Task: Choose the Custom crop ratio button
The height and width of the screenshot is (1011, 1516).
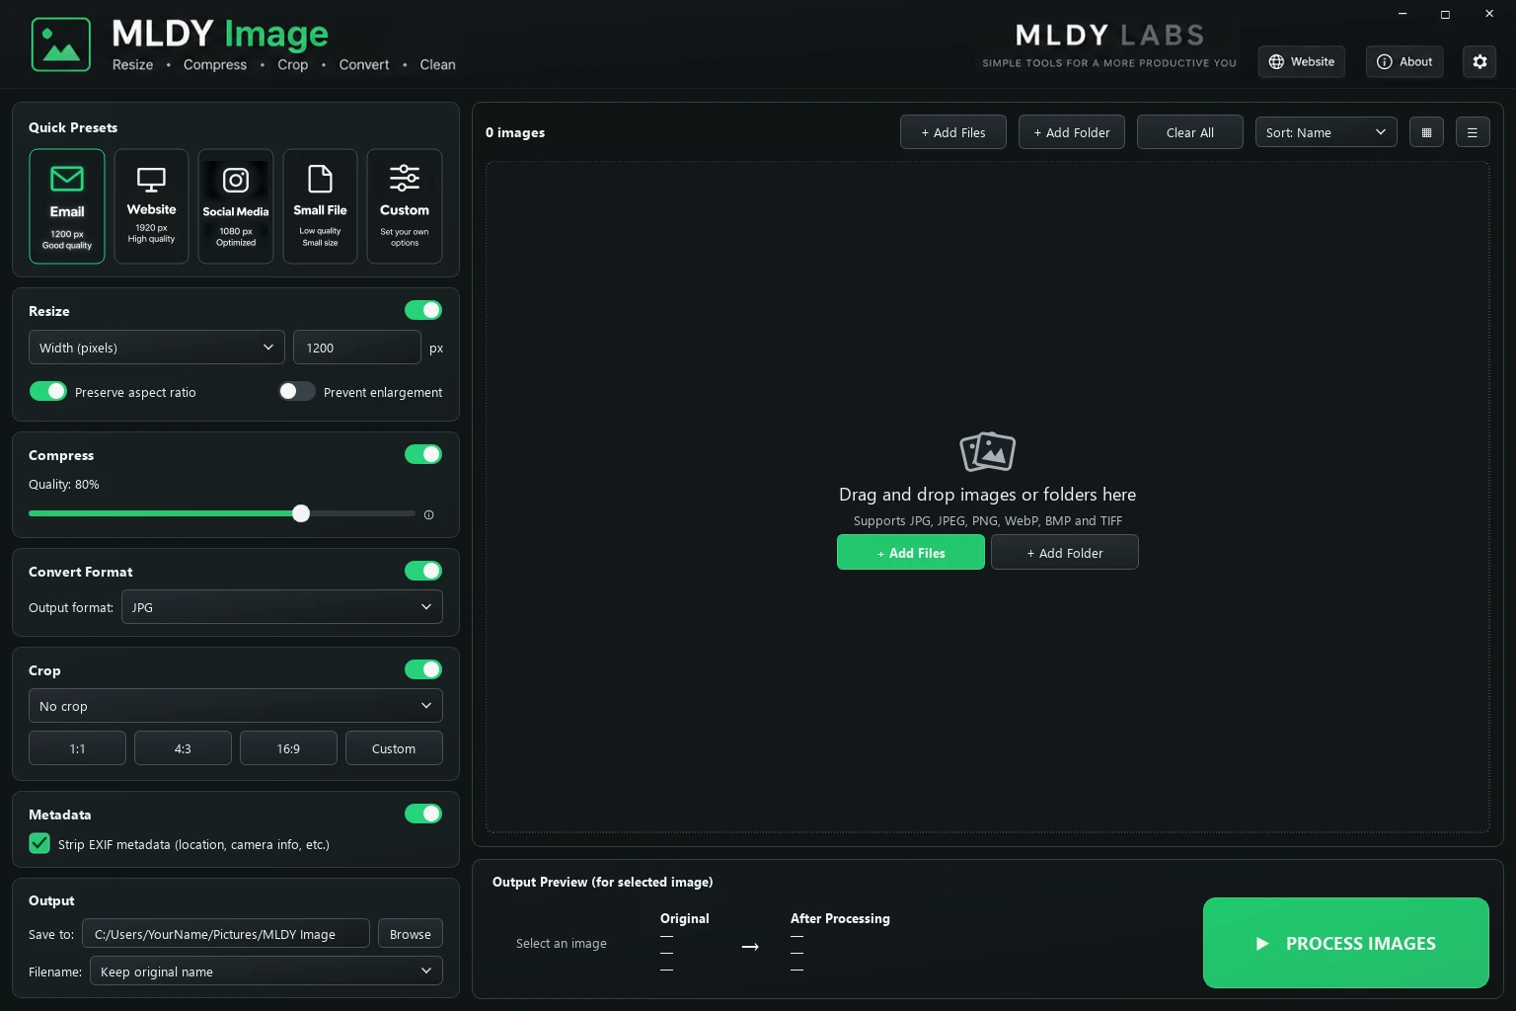Action: 394,748
